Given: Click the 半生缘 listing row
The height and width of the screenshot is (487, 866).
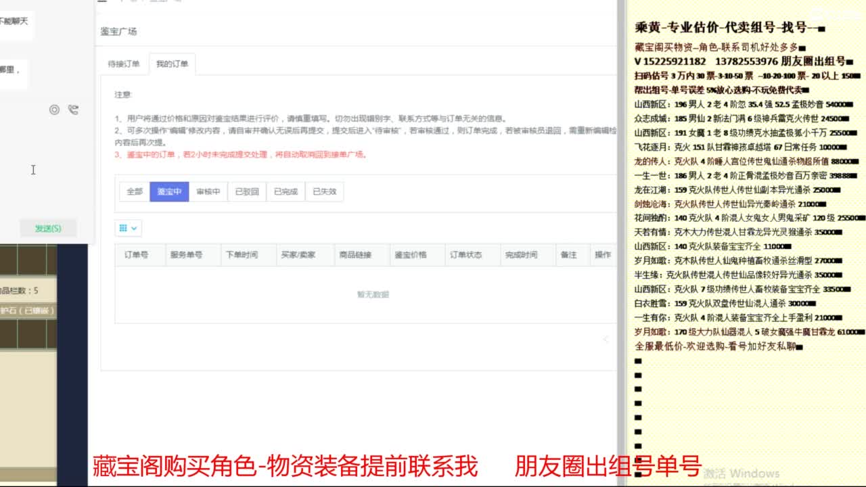Looking at the screenshot, I should 739,275.
